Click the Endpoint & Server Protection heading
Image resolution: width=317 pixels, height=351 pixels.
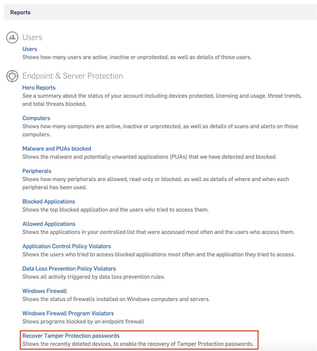coord(72,76)
